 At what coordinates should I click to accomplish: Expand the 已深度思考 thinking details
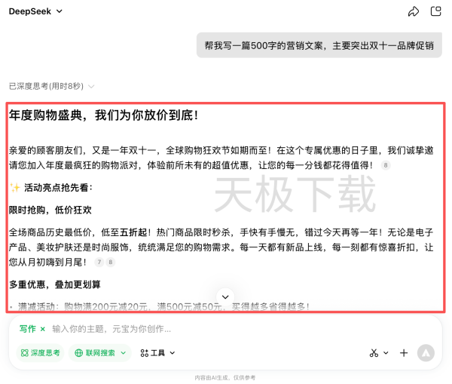[x=51, y=87]
